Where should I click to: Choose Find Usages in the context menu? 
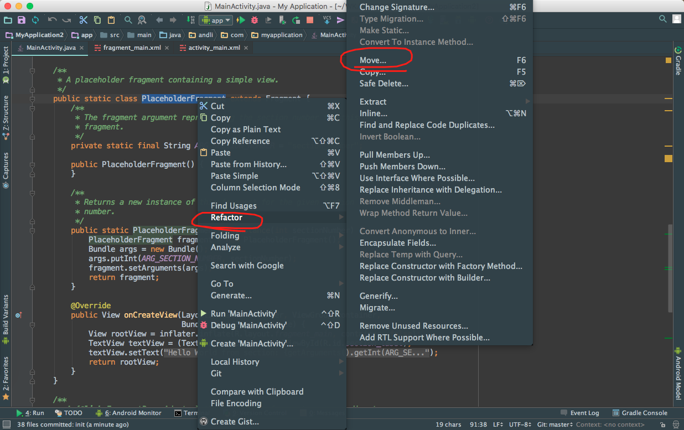coord(272,206)
